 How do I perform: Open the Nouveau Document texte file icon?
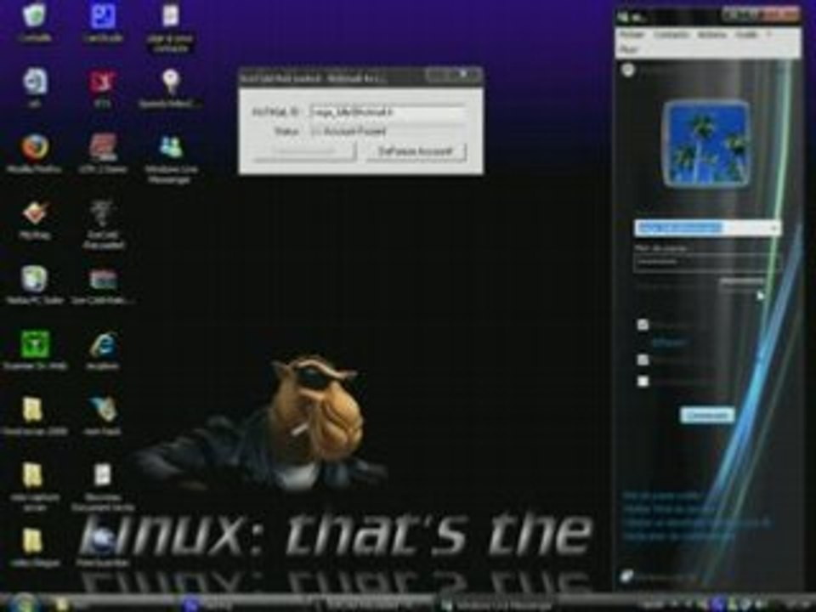coord(103,486)
